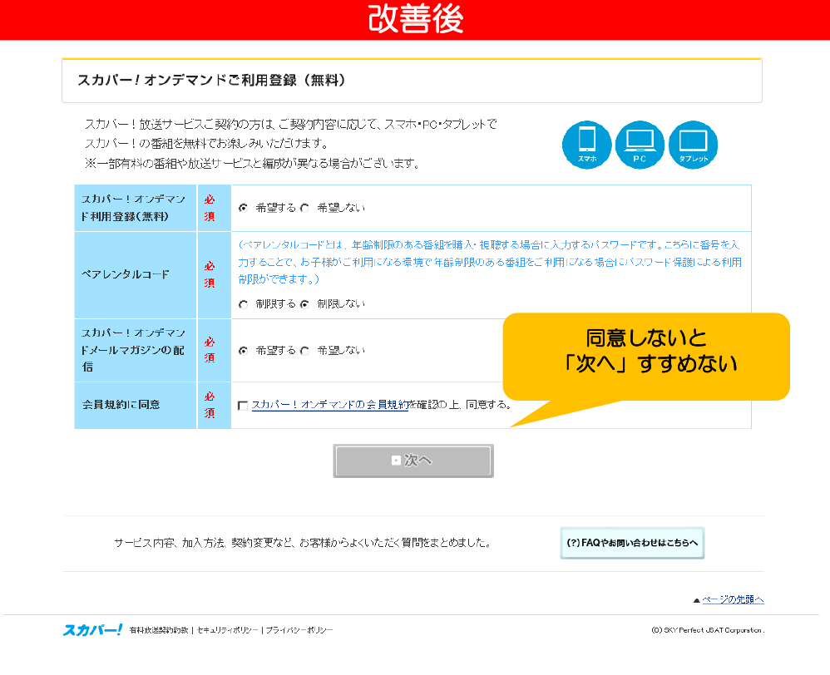830x675 pixels.
Task: Open the スカパー！オンデマンドの会員規約 link
Action: click(x=330, y=405)
